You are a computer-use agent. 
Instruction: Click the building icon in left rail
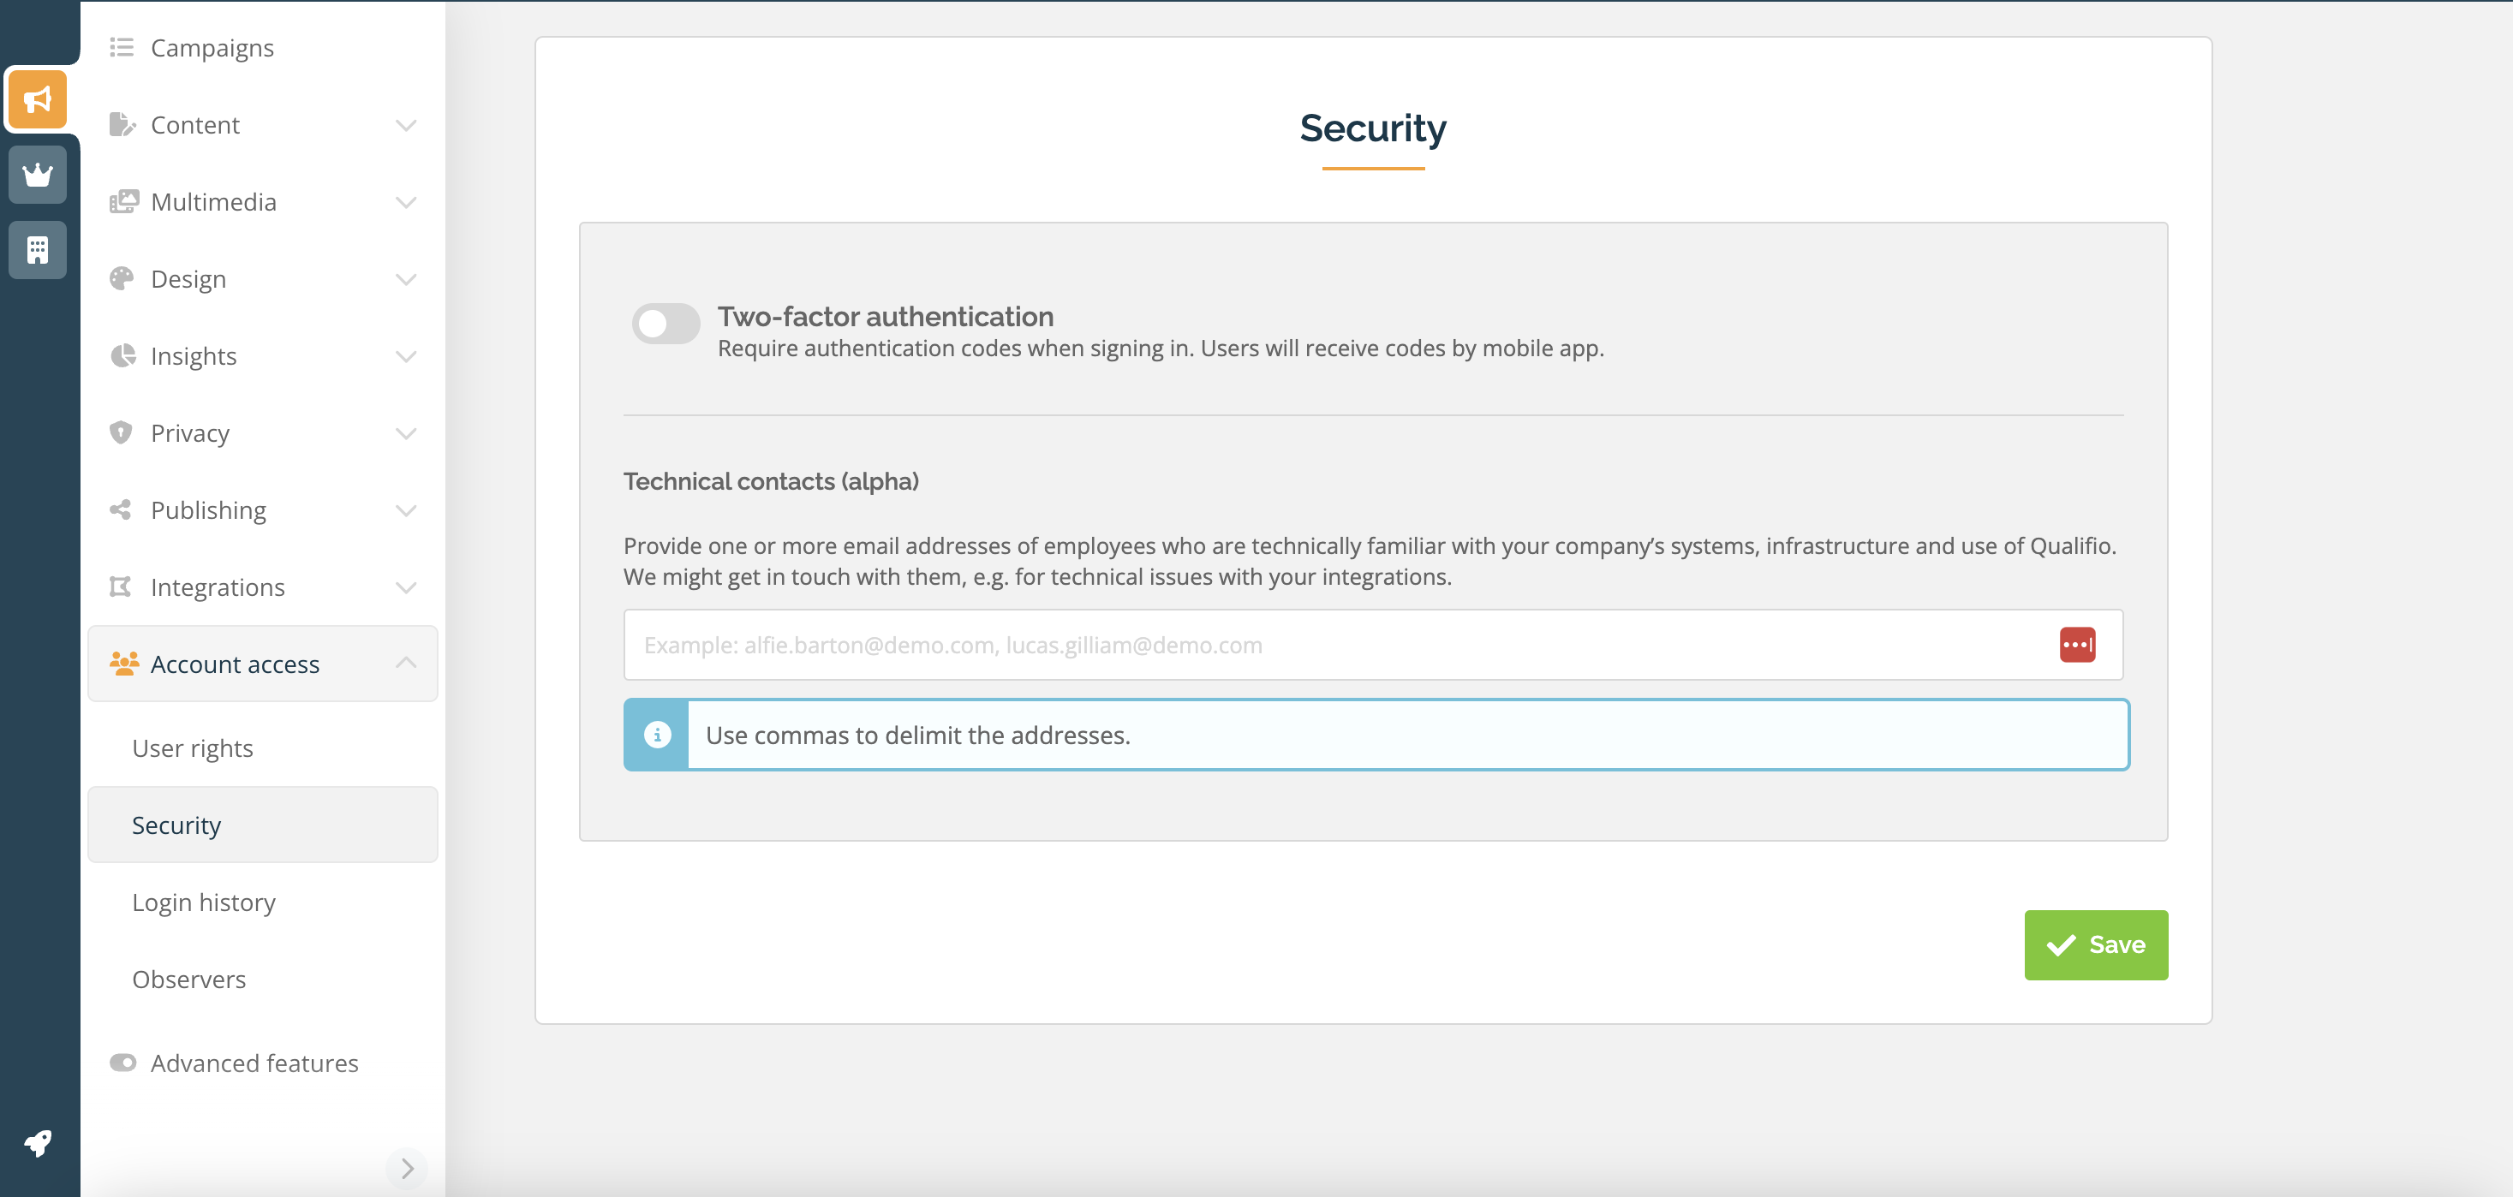(x=37, y=251)
